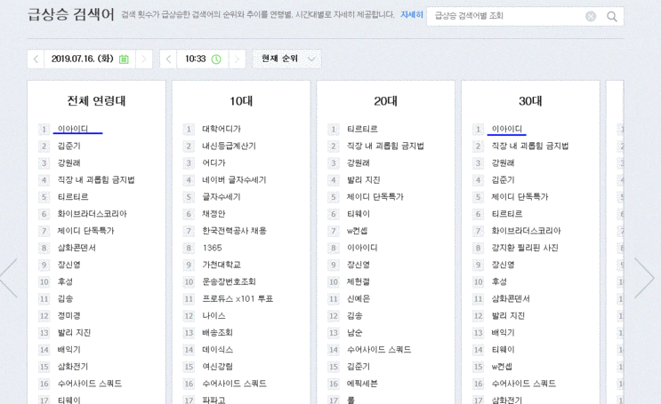Open 내신등급계산기 in the 10대 list
The height and width of the screenshot is (404, 661).
tap(229, 146)
